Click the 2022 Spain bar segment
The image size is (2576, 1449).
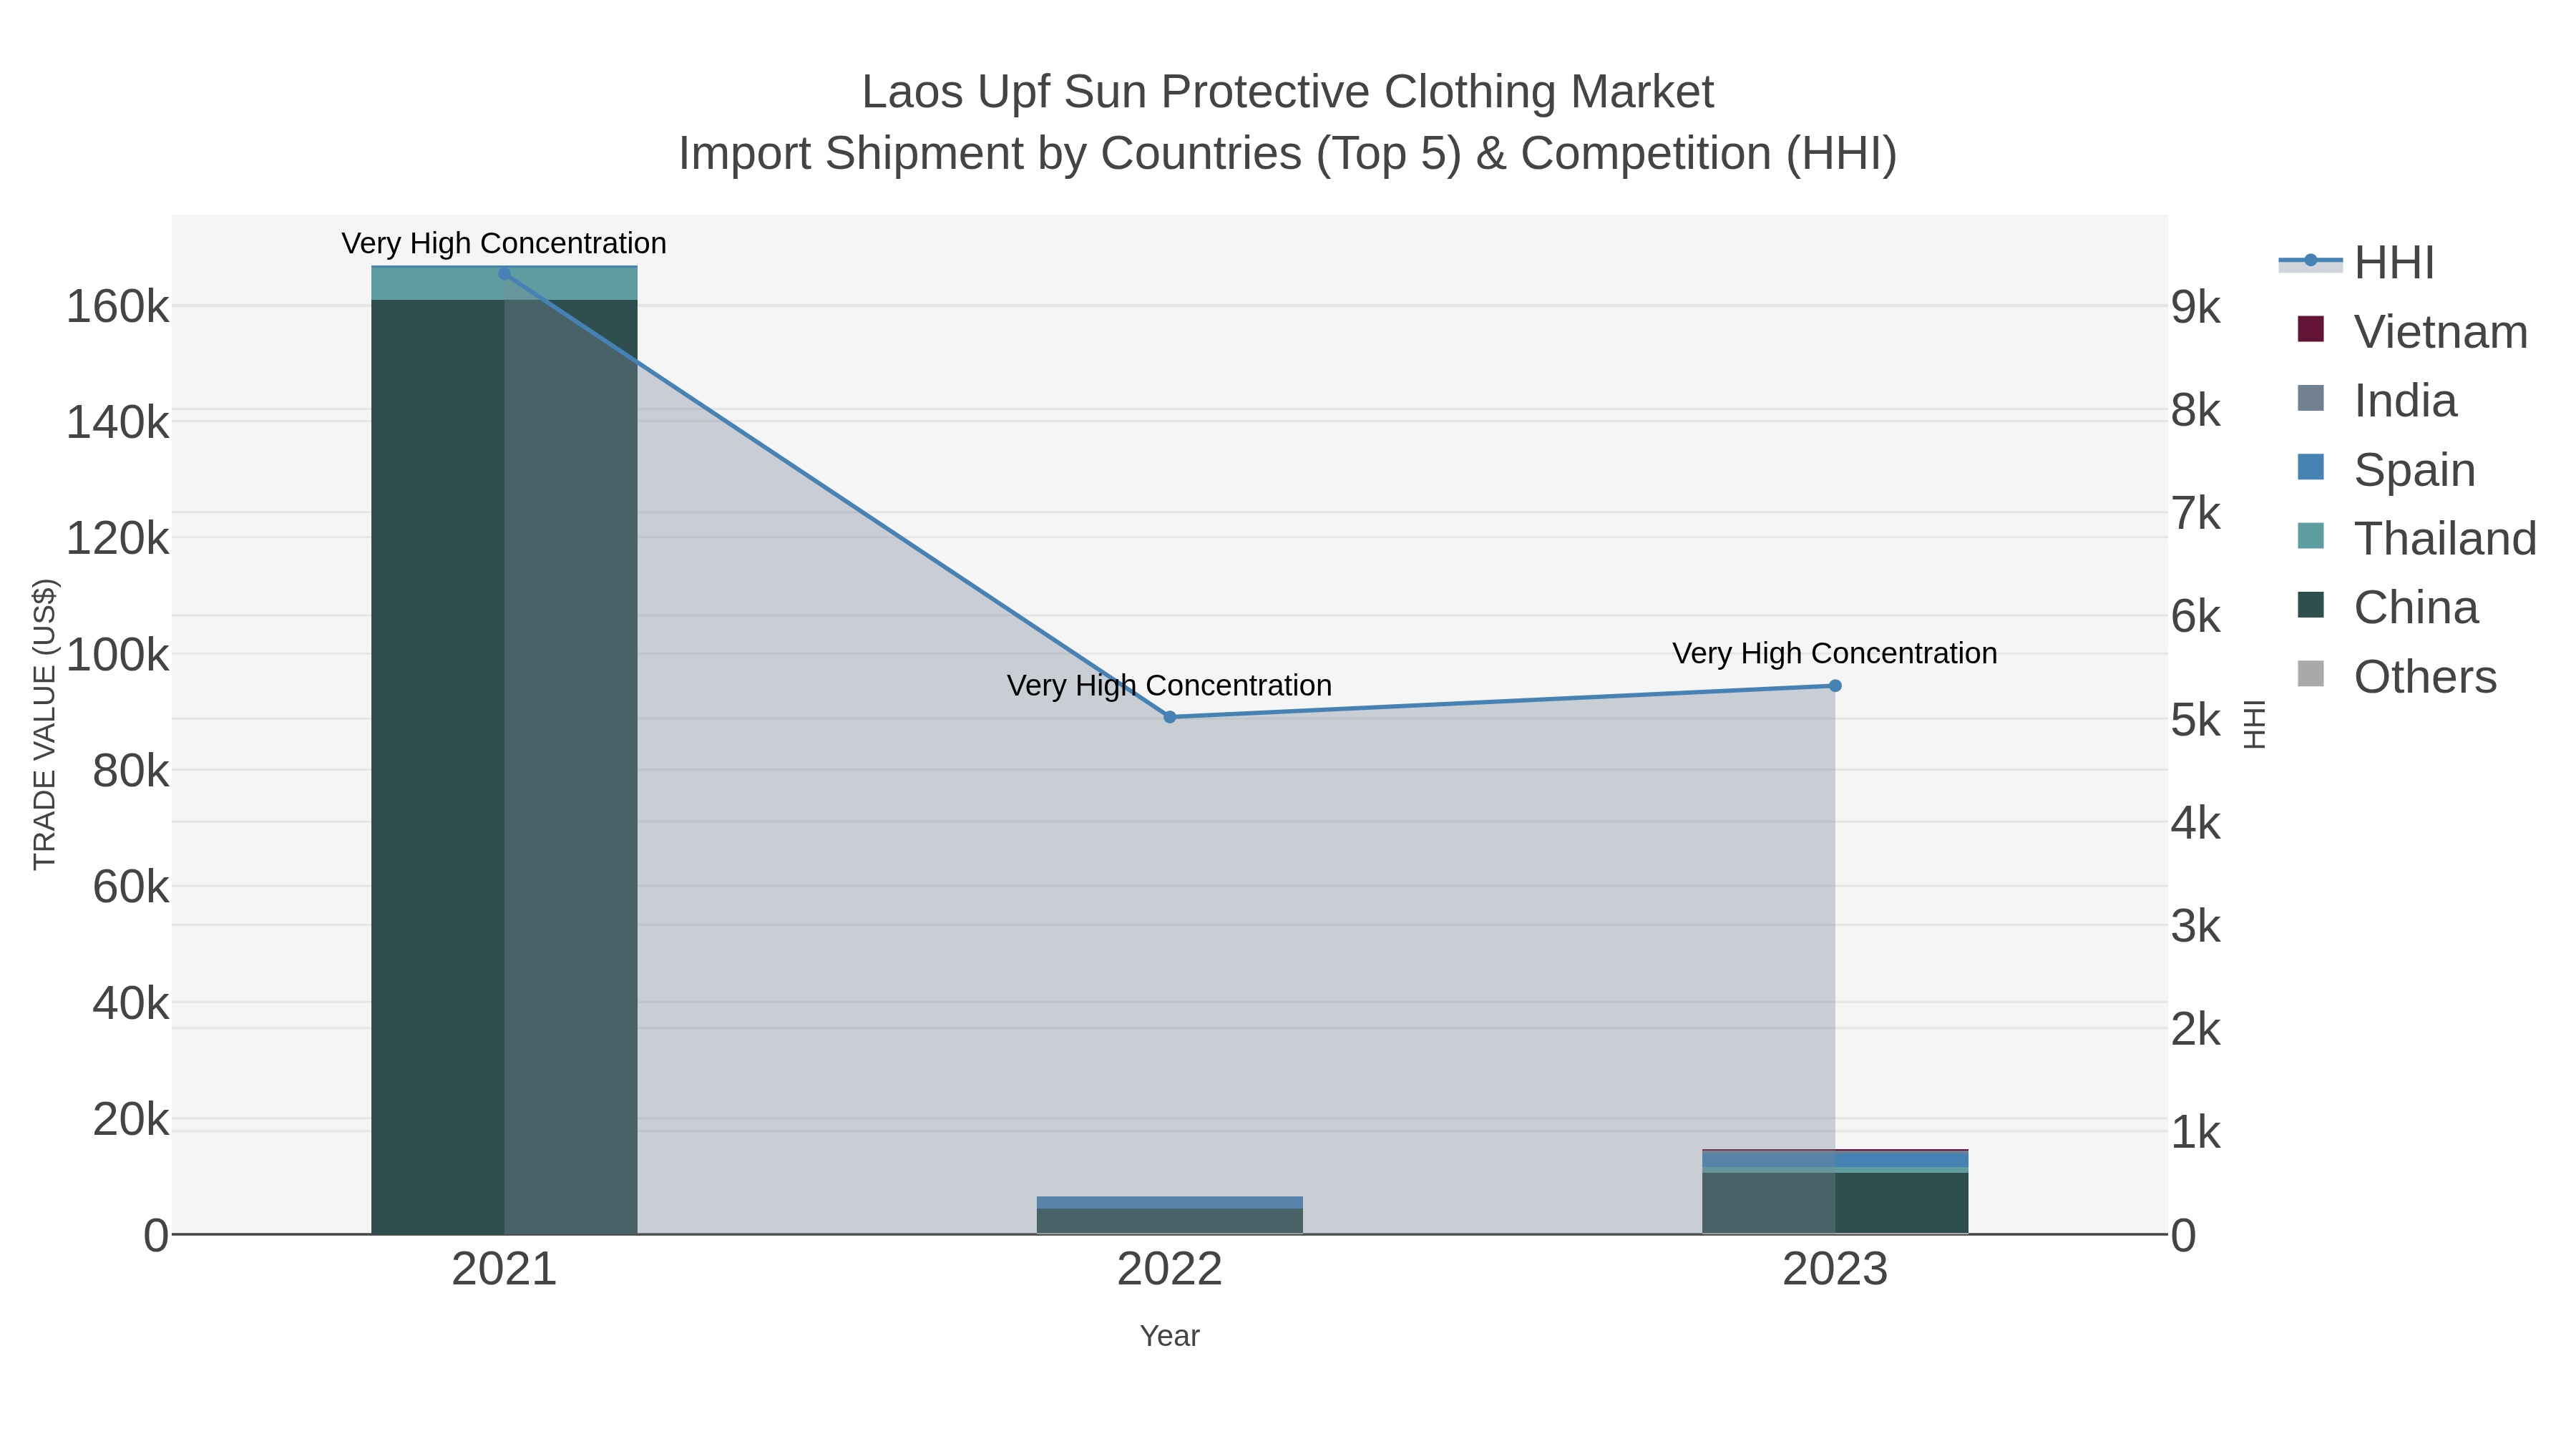click(x=1169, y=1203)
